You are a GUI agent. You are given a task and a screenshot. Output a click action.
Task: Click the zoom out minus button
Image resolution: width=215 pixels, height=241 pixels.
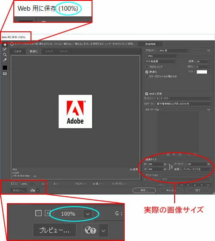tap(12, 184)
